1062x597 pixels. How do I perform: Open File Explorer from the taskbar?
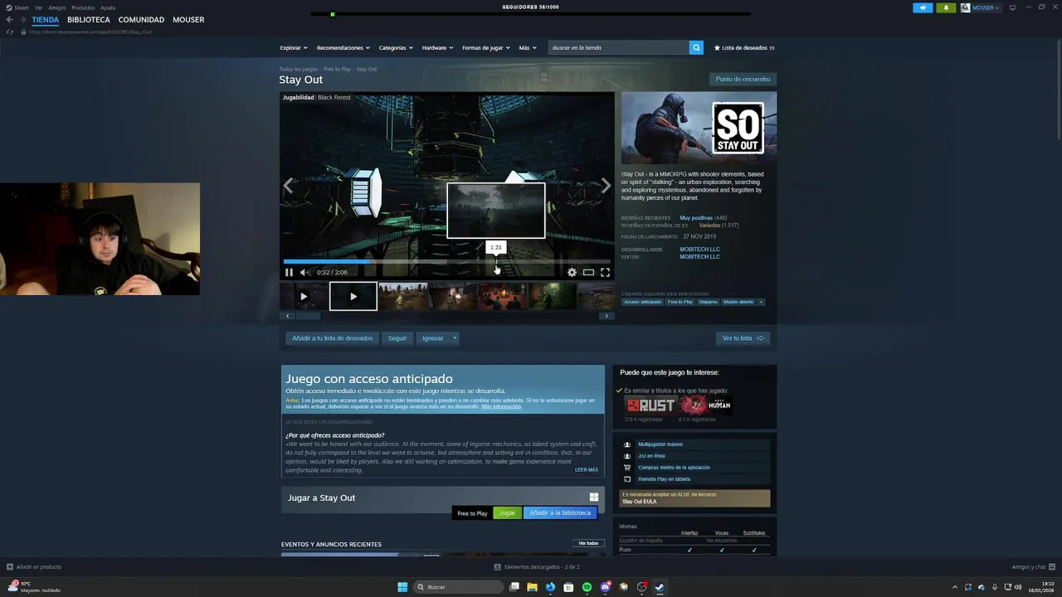[x=532, y=587]
